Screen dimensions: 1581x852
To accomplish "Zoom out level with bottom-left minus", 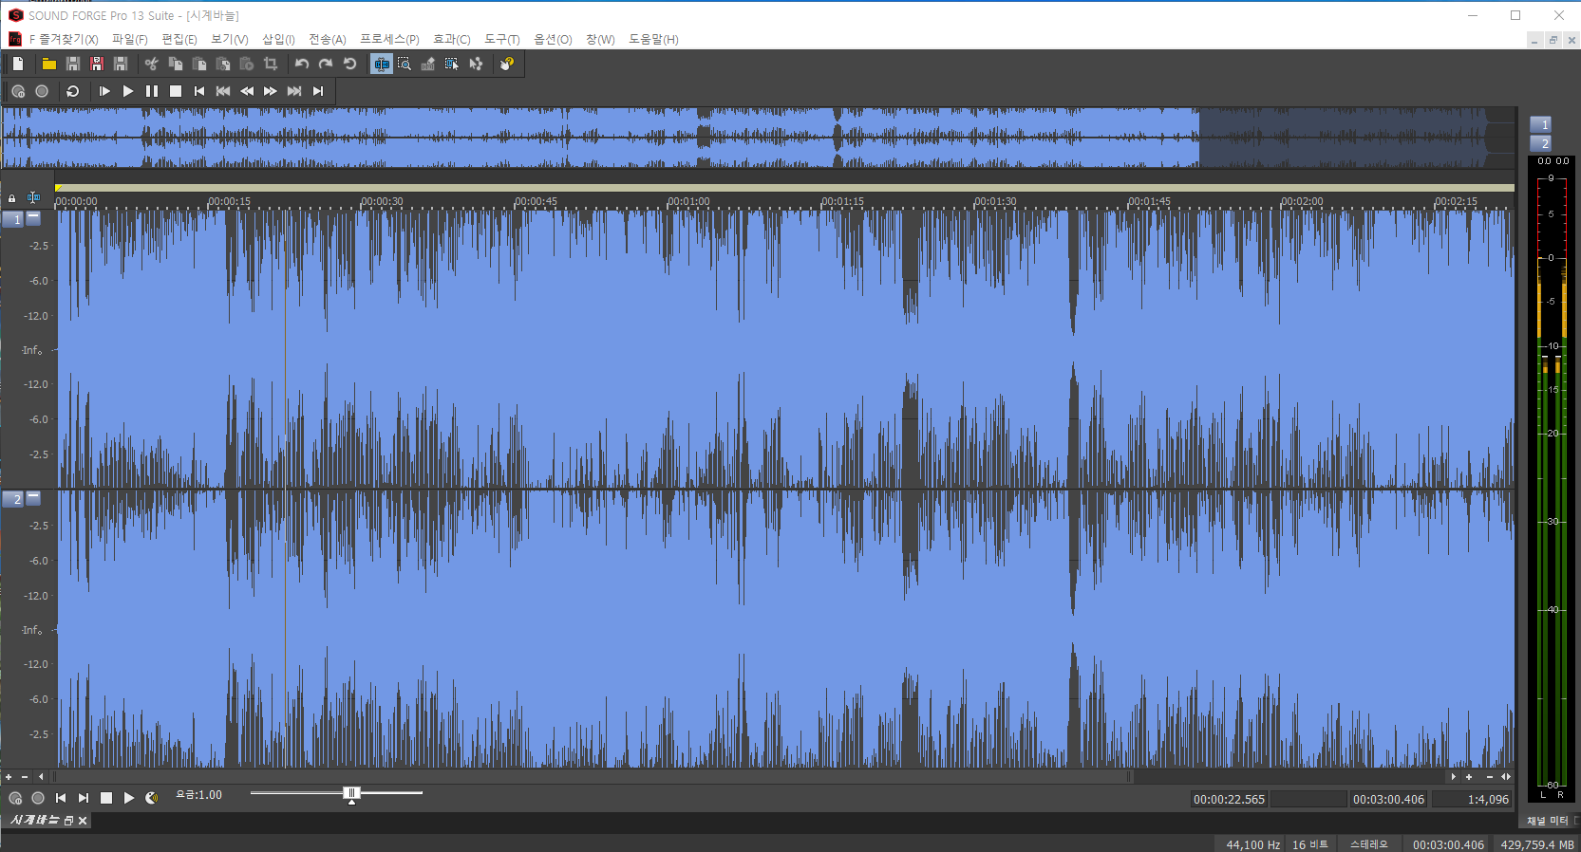I will coord(25,777).
